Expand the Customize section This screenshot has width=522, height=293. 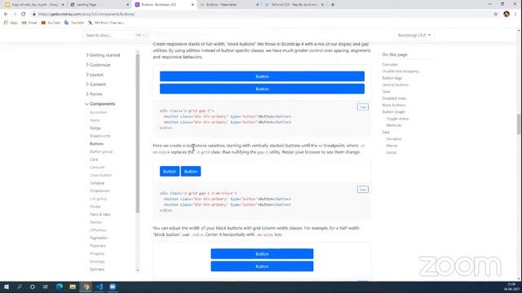click(98, 65)
